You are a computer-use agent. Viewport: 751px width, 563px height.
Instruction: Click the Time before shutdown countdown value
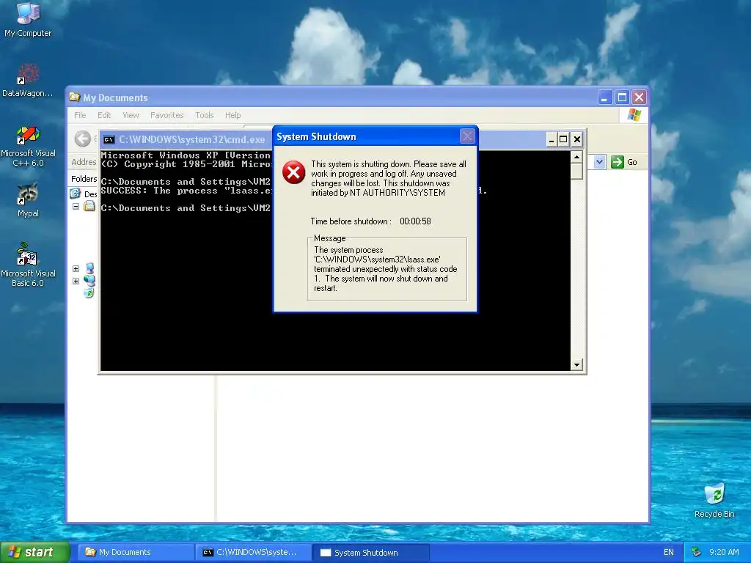click(415, 221)
